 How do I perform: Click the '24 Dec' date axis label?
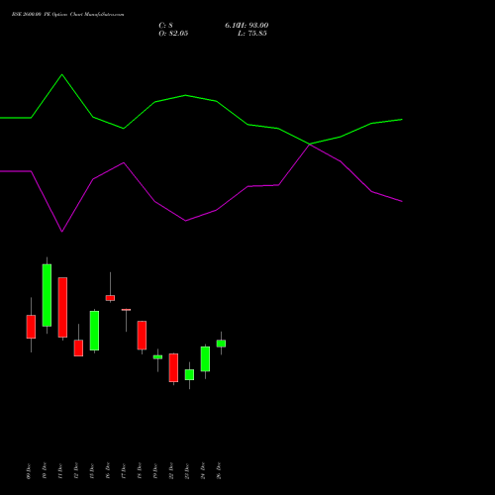click(203, 471)
